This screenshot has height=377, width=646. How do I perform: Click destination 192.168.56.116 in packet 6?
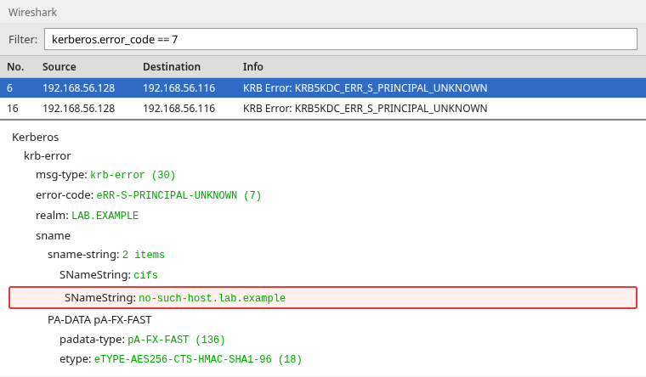click(179, 87)
